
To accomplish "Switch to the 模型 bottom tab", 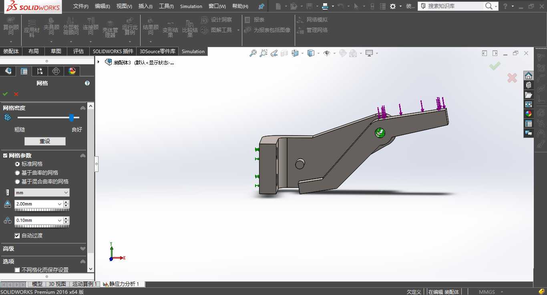I will pos(37,284).
